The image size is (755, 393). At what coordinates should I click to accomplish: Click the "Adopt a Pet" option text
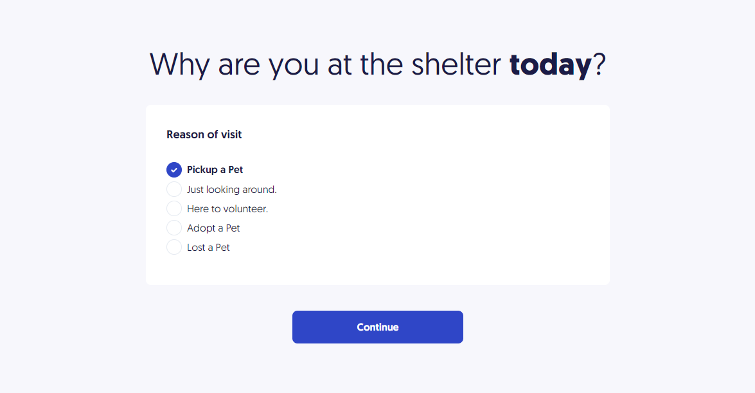click(213, 228)
